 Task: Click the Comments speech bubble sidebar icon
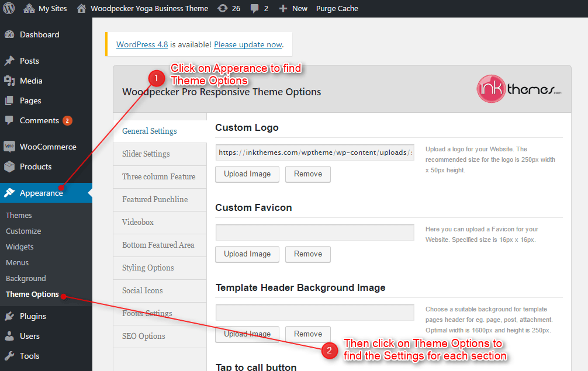pyautogui.click(x=9, y=120)
